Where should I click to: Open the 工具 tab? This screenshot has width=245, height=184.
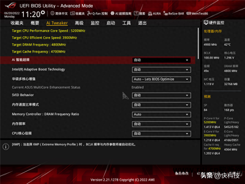(126, 23)
